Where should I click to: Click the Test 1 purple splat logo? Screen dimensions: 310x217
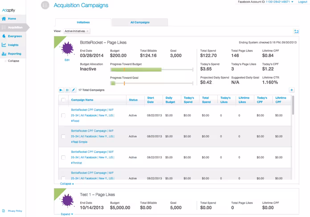(68, 200)
